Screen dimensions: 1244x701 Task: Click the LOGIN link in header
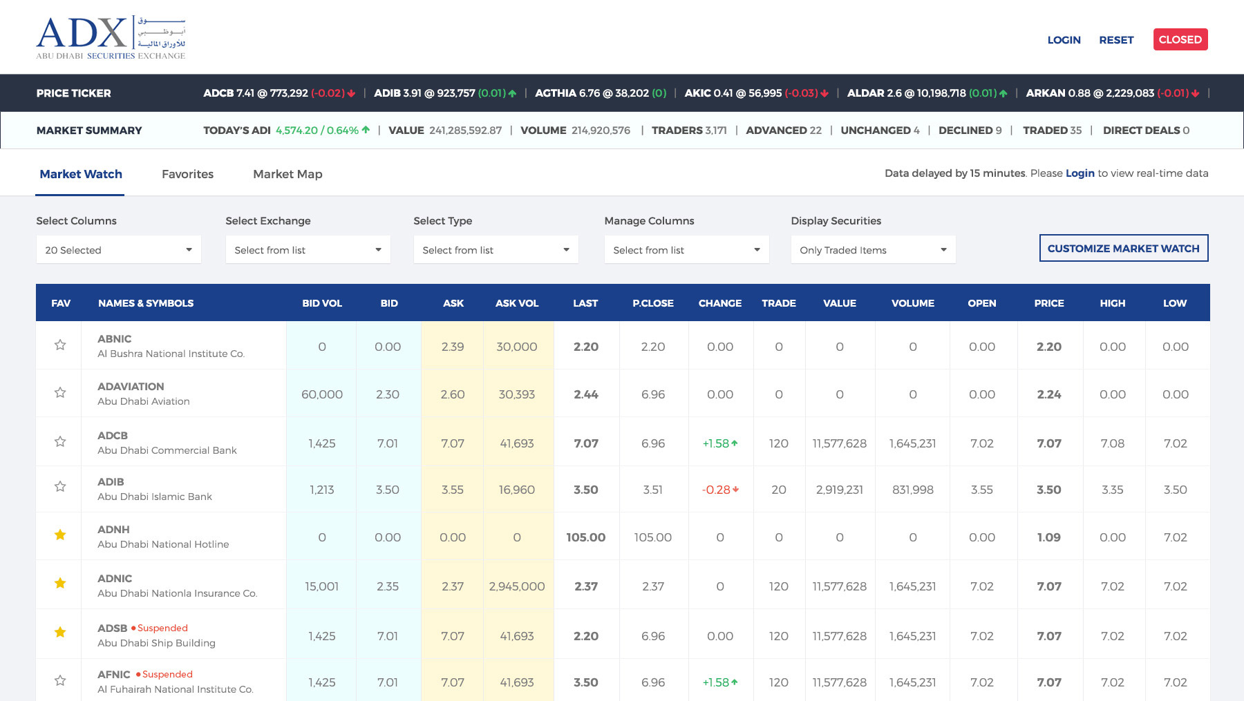coord(1064,40)
